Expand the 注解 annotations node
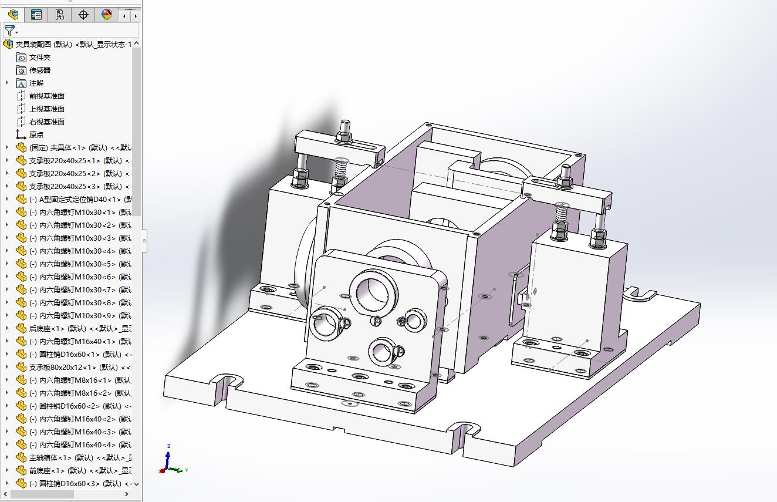 point(7,83)
